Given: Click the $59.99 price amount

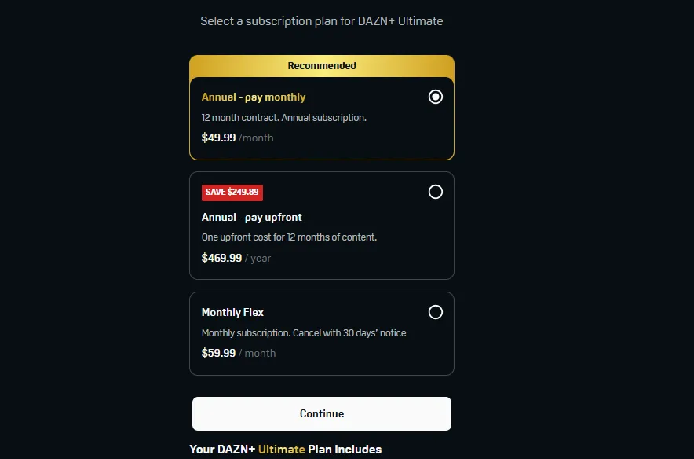Looking at the screenshot, I should (x=218, y=353).
